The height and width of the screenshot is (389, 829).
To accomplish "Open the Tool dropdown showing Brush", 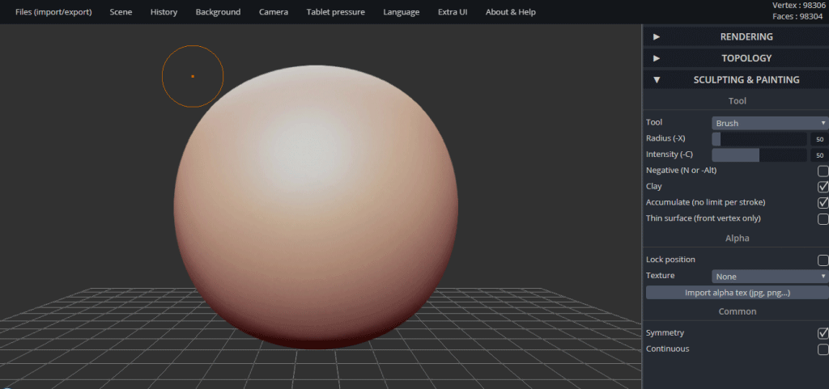I will tap(770, 123).
